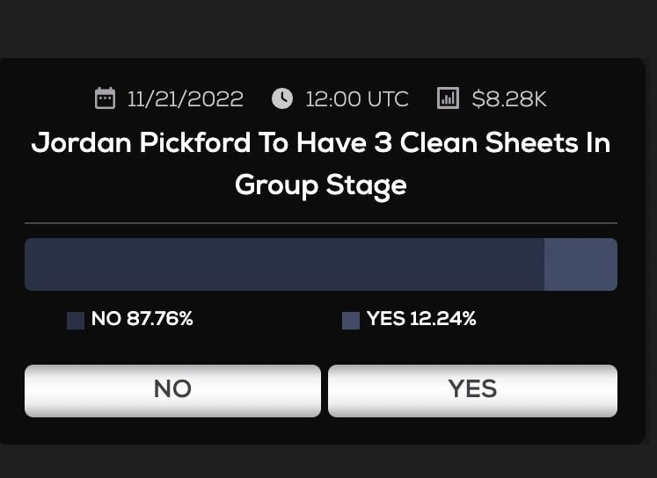Click the calendar icon beside the date
This screenshot has height=478, width=657.
[x=105, y=98]
